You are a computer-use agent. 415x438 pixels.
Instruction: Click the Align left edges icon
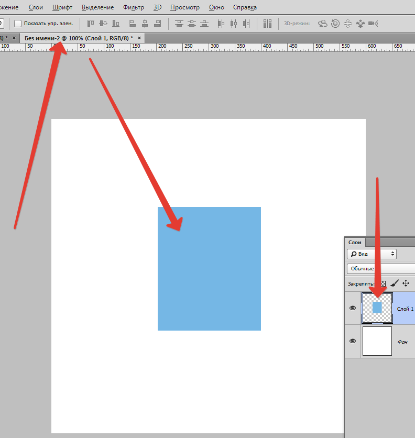click(132, 24)
